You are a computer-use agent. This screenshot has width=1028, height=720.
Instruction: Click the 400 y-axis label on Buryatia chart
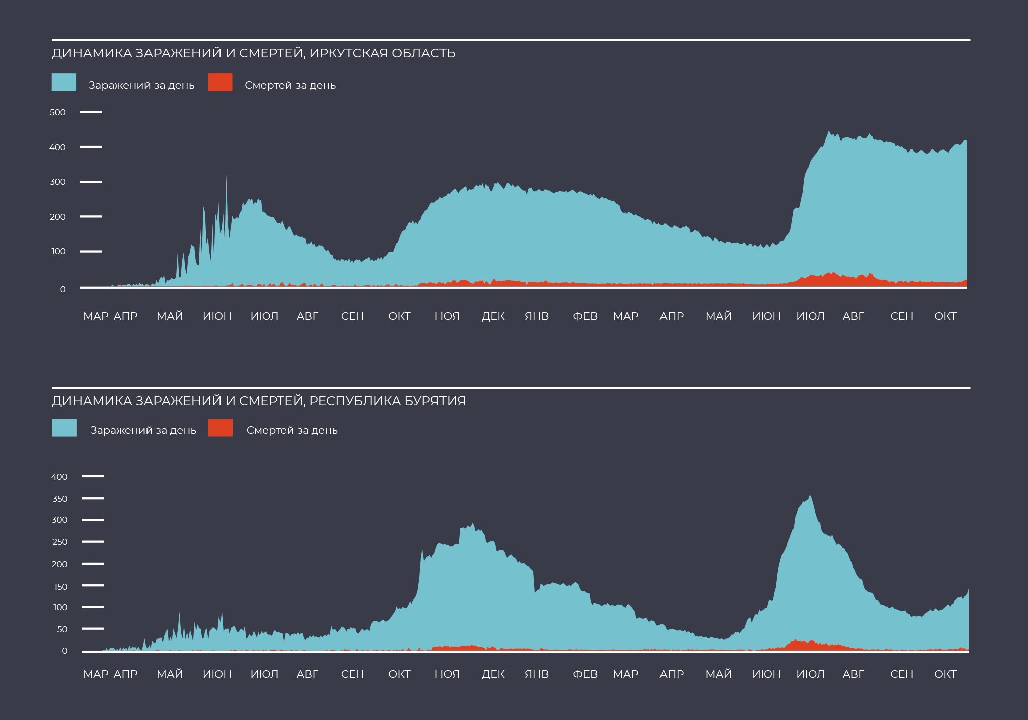click(x=59, y=476)
